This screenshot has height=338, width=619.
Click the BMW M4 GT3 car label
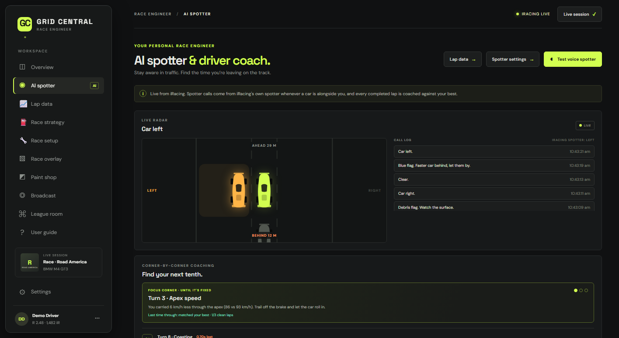tap(56, 269)
